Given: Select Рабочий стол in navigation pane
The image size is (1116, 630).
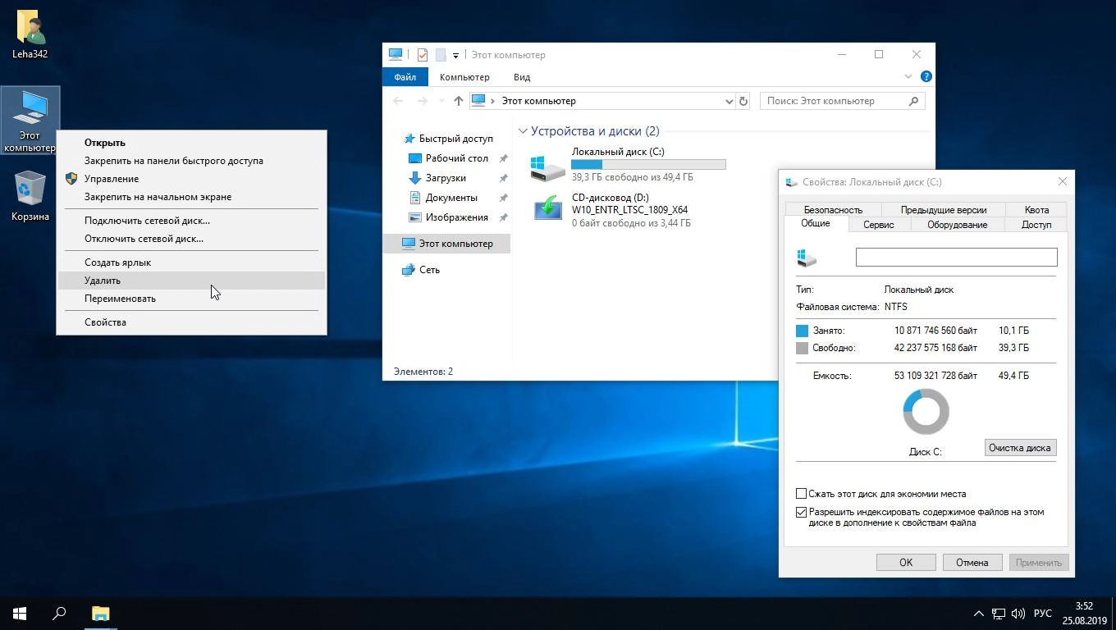Looking at the screenshot, I should (456, 158).
